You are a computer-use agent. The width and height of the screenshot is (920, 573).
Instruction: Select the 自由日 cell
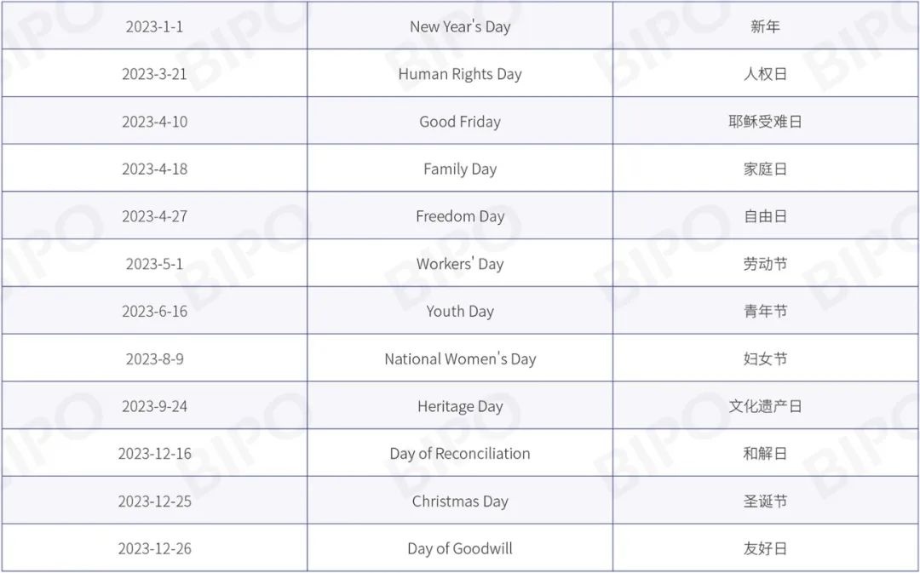[766, 216]
